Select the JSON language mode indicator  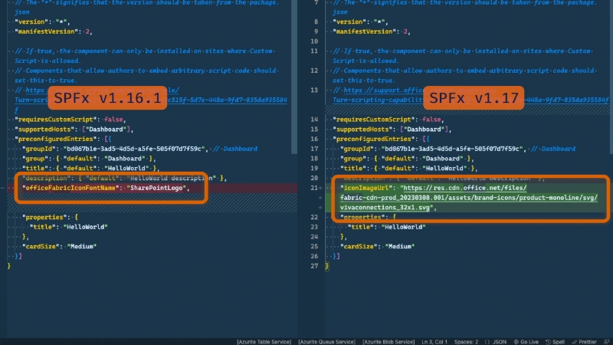tap(497, 340)
